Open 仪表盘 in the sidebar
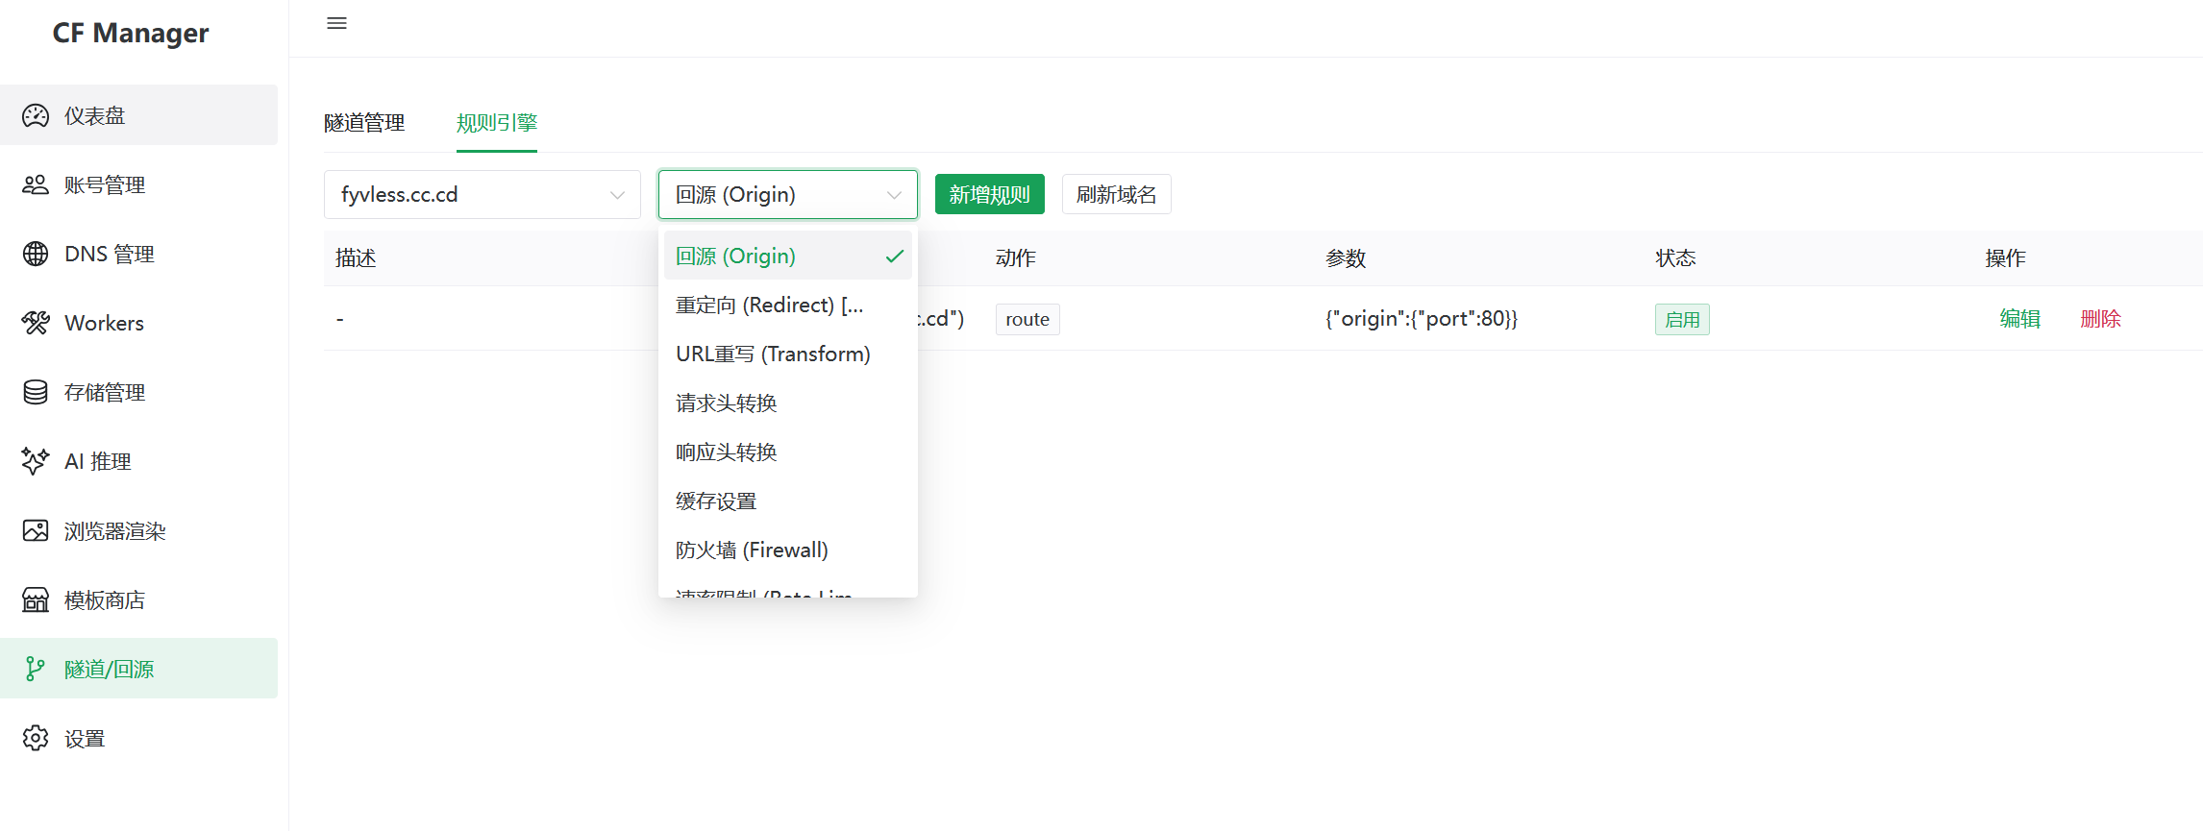The height and width of the screenshot is (831, 2203). pos(139,115)
